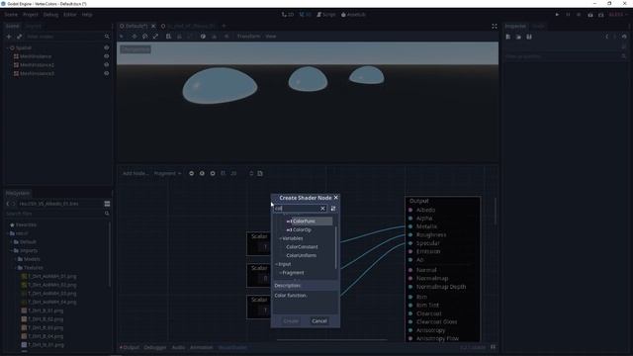The width and height of the screenshot is (633, 356).
Task: Open the Help menu
Action: tap(87, 15)
